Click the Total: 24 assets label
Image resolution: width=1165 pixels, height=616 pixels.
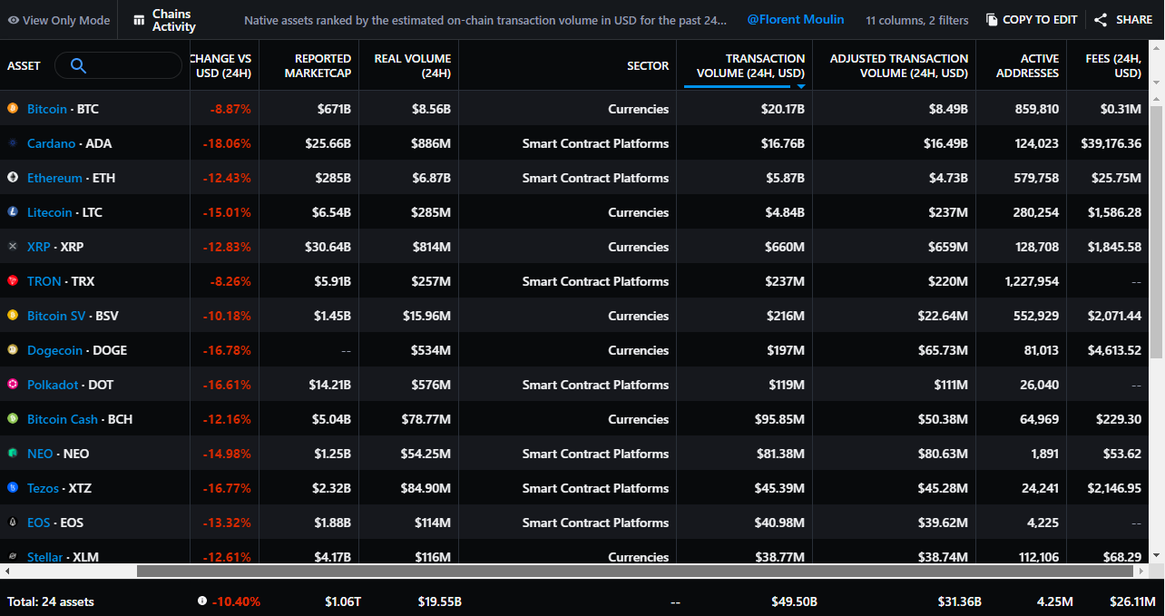(x=51, y=601)
